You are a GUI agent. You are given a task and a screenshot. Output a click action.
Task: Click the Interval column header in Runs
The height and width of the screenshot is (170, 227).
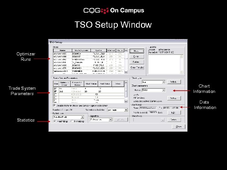click(x=111, y=50)
